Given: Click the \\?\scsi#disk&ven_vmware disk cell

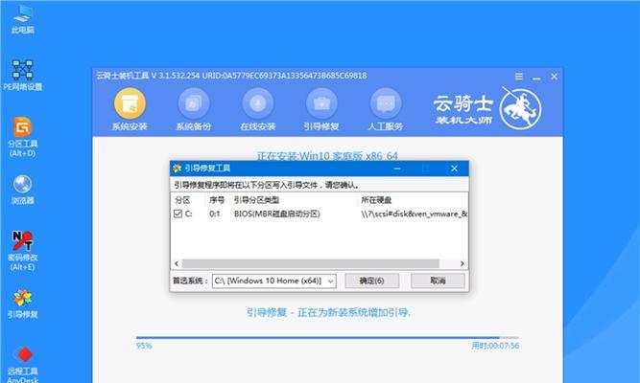Looking at the screenshot, I should [x=415, y=214].
